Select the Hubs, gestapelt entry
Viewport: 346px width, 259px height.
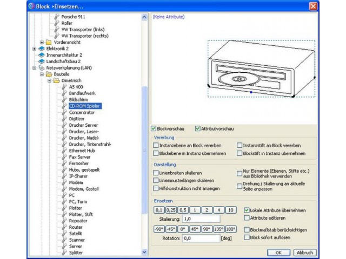pyautogui.click(x=84, y=170)
